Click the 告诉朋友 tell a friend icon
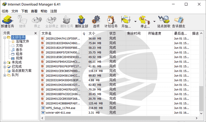Image resolution: width=206 pixels, height=122 pixels. [179, 20]
